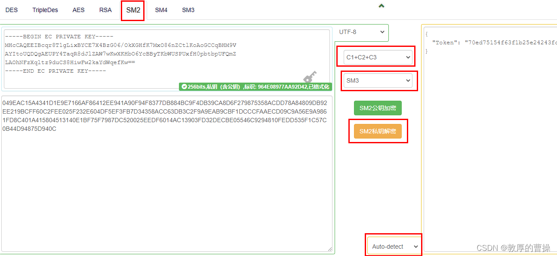Image resolution: width=557 pixels, height=256 pixels.
Task: Click the SM2私钥解密 button
Action: click(378, 131)
